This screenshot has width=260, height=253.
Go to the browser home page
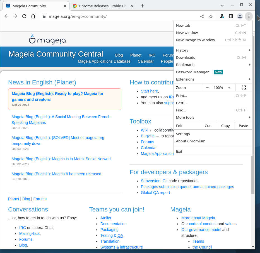[x=33, y=16]
